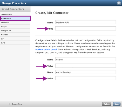The width and height of the screenshot is (122, 107).
Task: Click the Name field containing encryptionKey
Action: click(x=86, y=72)
